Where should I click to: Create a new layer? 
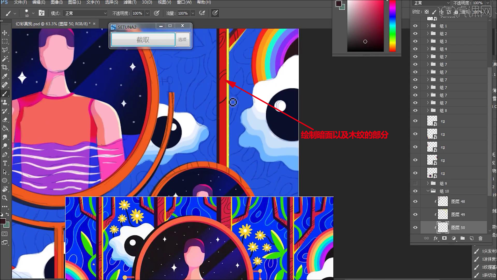click(471, 238)
